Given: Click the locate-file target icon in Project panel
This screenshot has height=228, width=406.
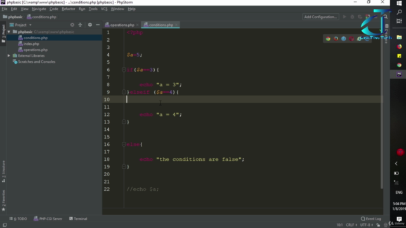Looking at the screenshot, I should coord(72,25).
